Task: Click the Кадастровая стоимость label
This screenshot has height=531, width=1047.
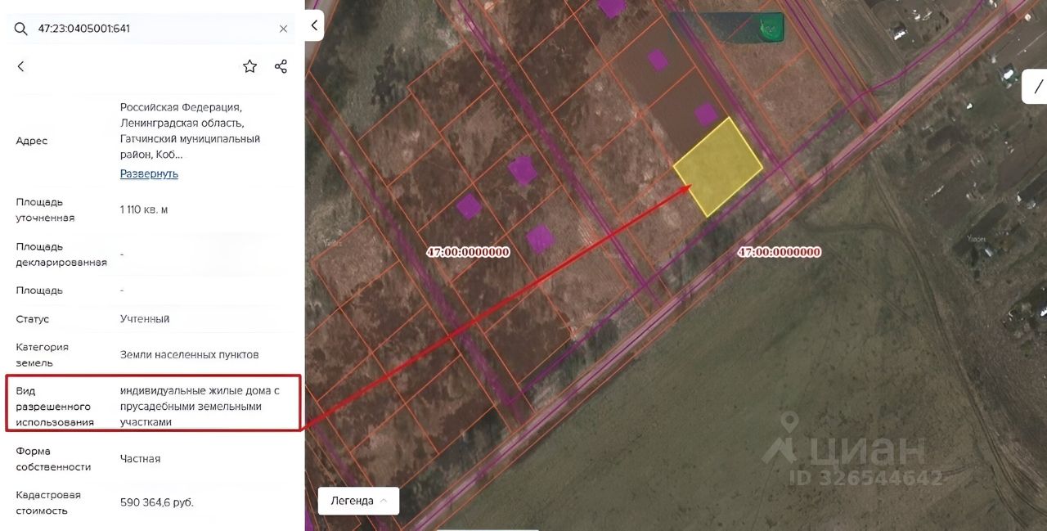Action: pos(48,502)
